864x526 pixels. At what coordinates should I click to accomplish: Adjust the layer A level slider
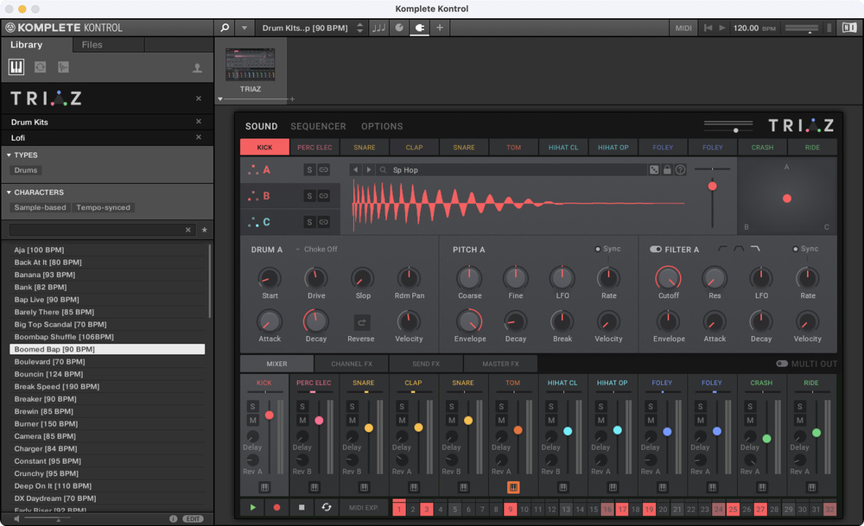(x=713, y=187)
